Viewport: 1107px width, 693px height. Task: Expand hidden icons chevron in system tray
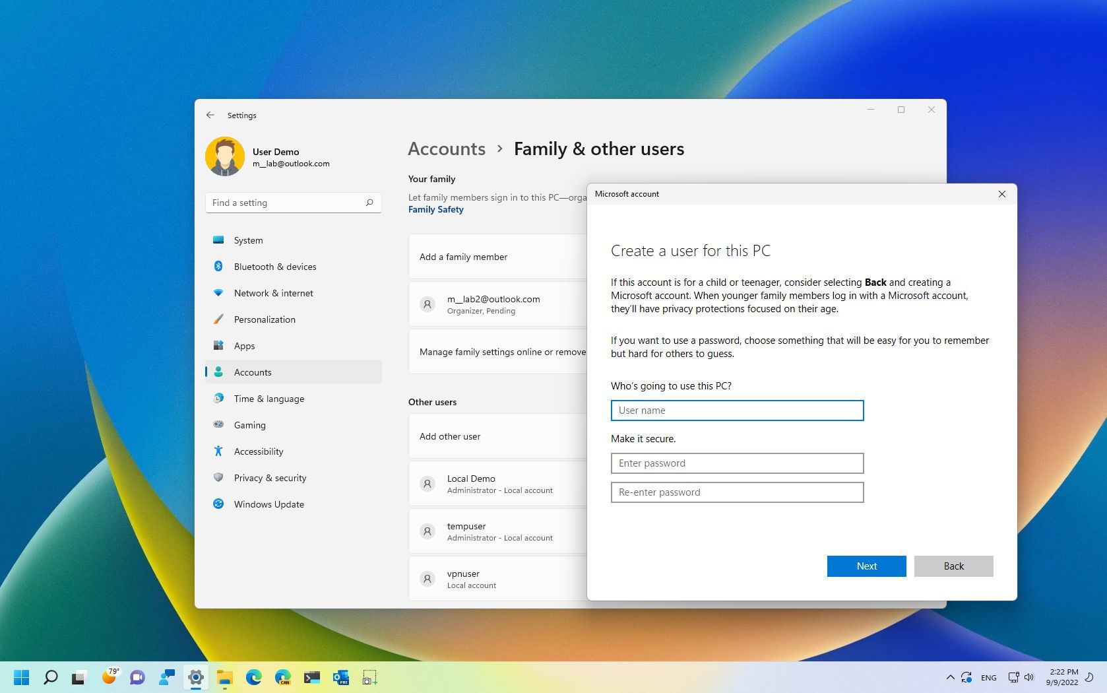click(x=951, y=677)
